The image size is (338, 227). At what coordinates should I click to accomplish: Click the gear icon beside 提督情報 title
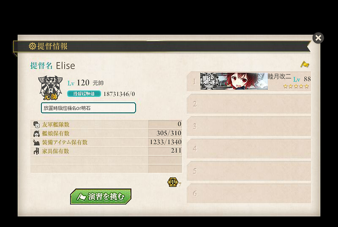[32, 46]
